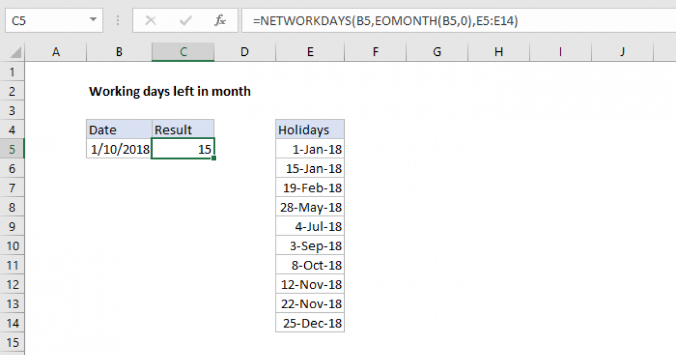Select result cell showing 15
The width and height of the screenshot is (676, 355).
click(x=183, y=149)
